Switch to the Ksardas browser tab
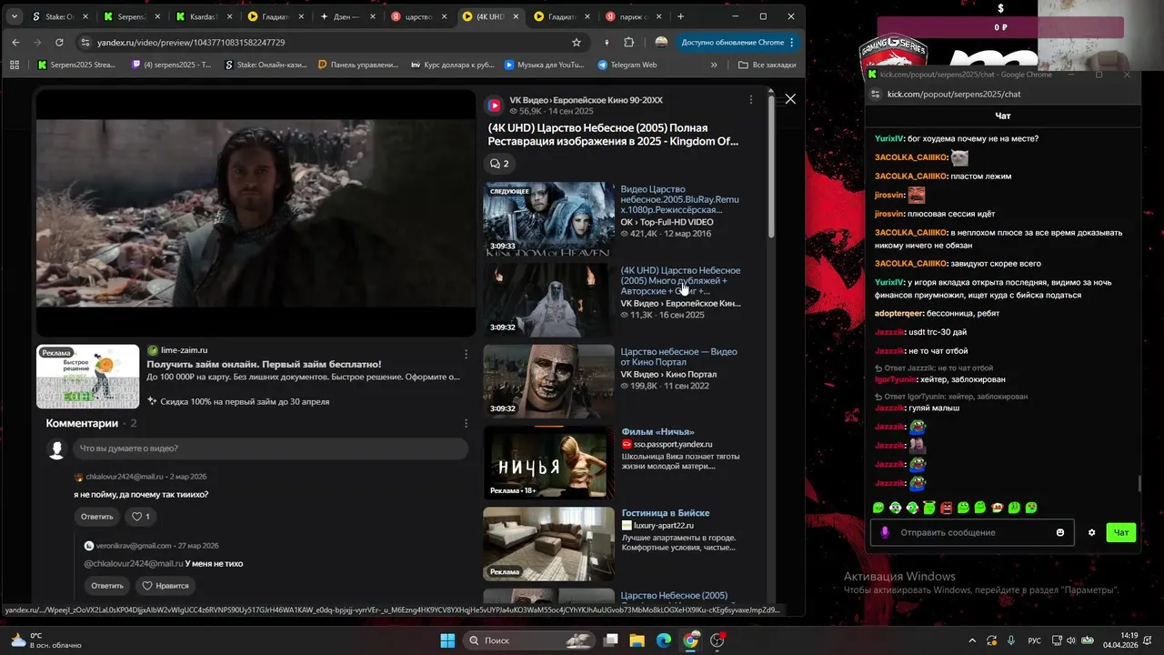This screenshot has width=1164, height=655. point(205,16)
